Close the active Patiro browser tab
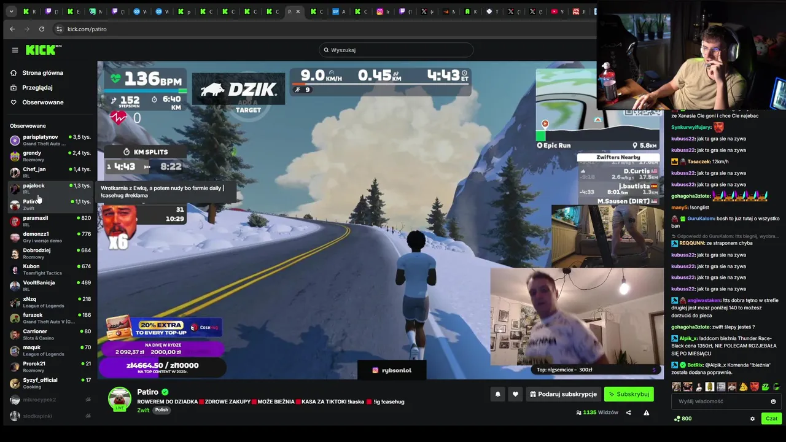 [298, 12]
